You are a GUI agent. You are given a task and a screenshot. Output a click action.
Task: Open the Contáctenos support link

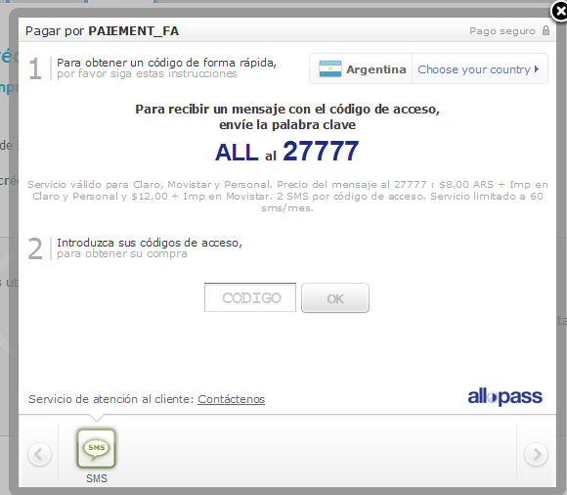[231, 399]
